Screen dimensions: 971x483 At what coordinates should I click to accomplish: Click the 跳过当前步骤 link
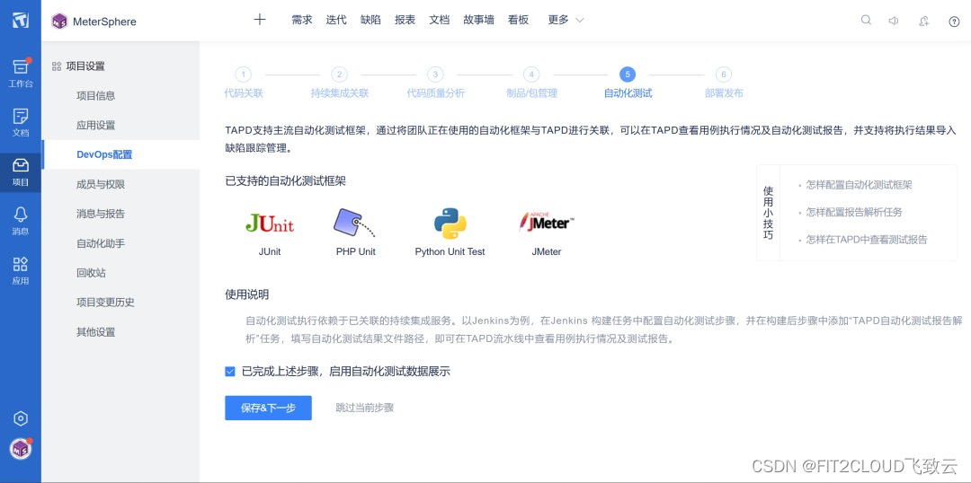tap(365, 408)
